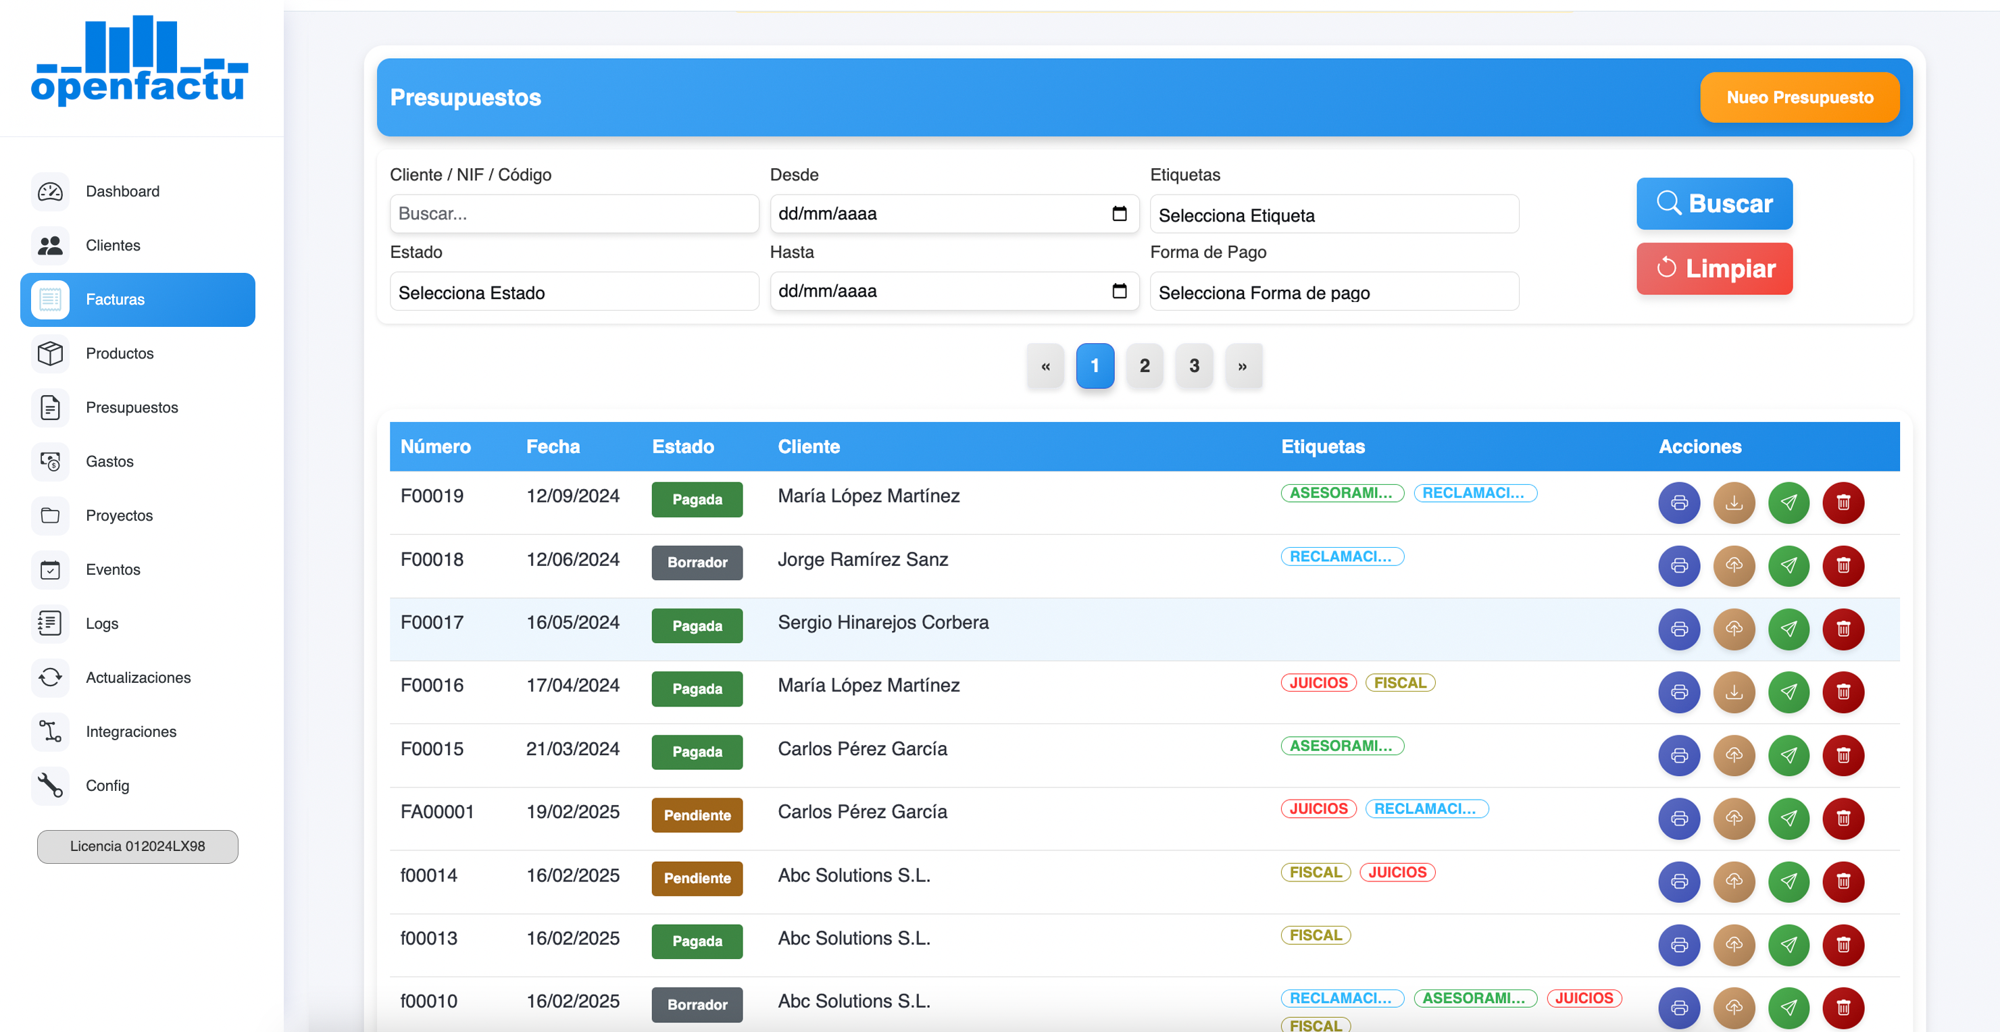2000x1032 pixels.
Task: Delete invoice F00017 with trash icon
Action: (1843, 629)
